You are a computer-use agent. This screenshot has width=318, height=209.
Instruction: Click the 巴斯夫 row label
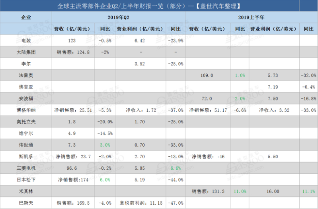pyautogui.click(x=26, y=202)
